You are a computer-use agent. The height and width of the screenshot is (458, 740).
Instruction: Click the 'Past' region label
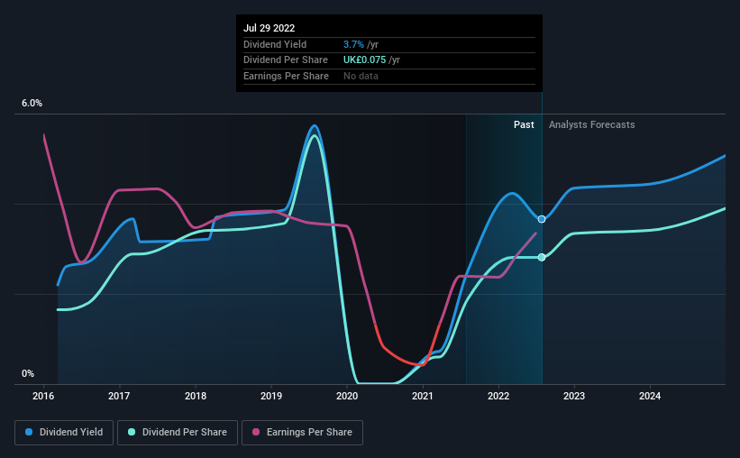[x=524, y=124]
